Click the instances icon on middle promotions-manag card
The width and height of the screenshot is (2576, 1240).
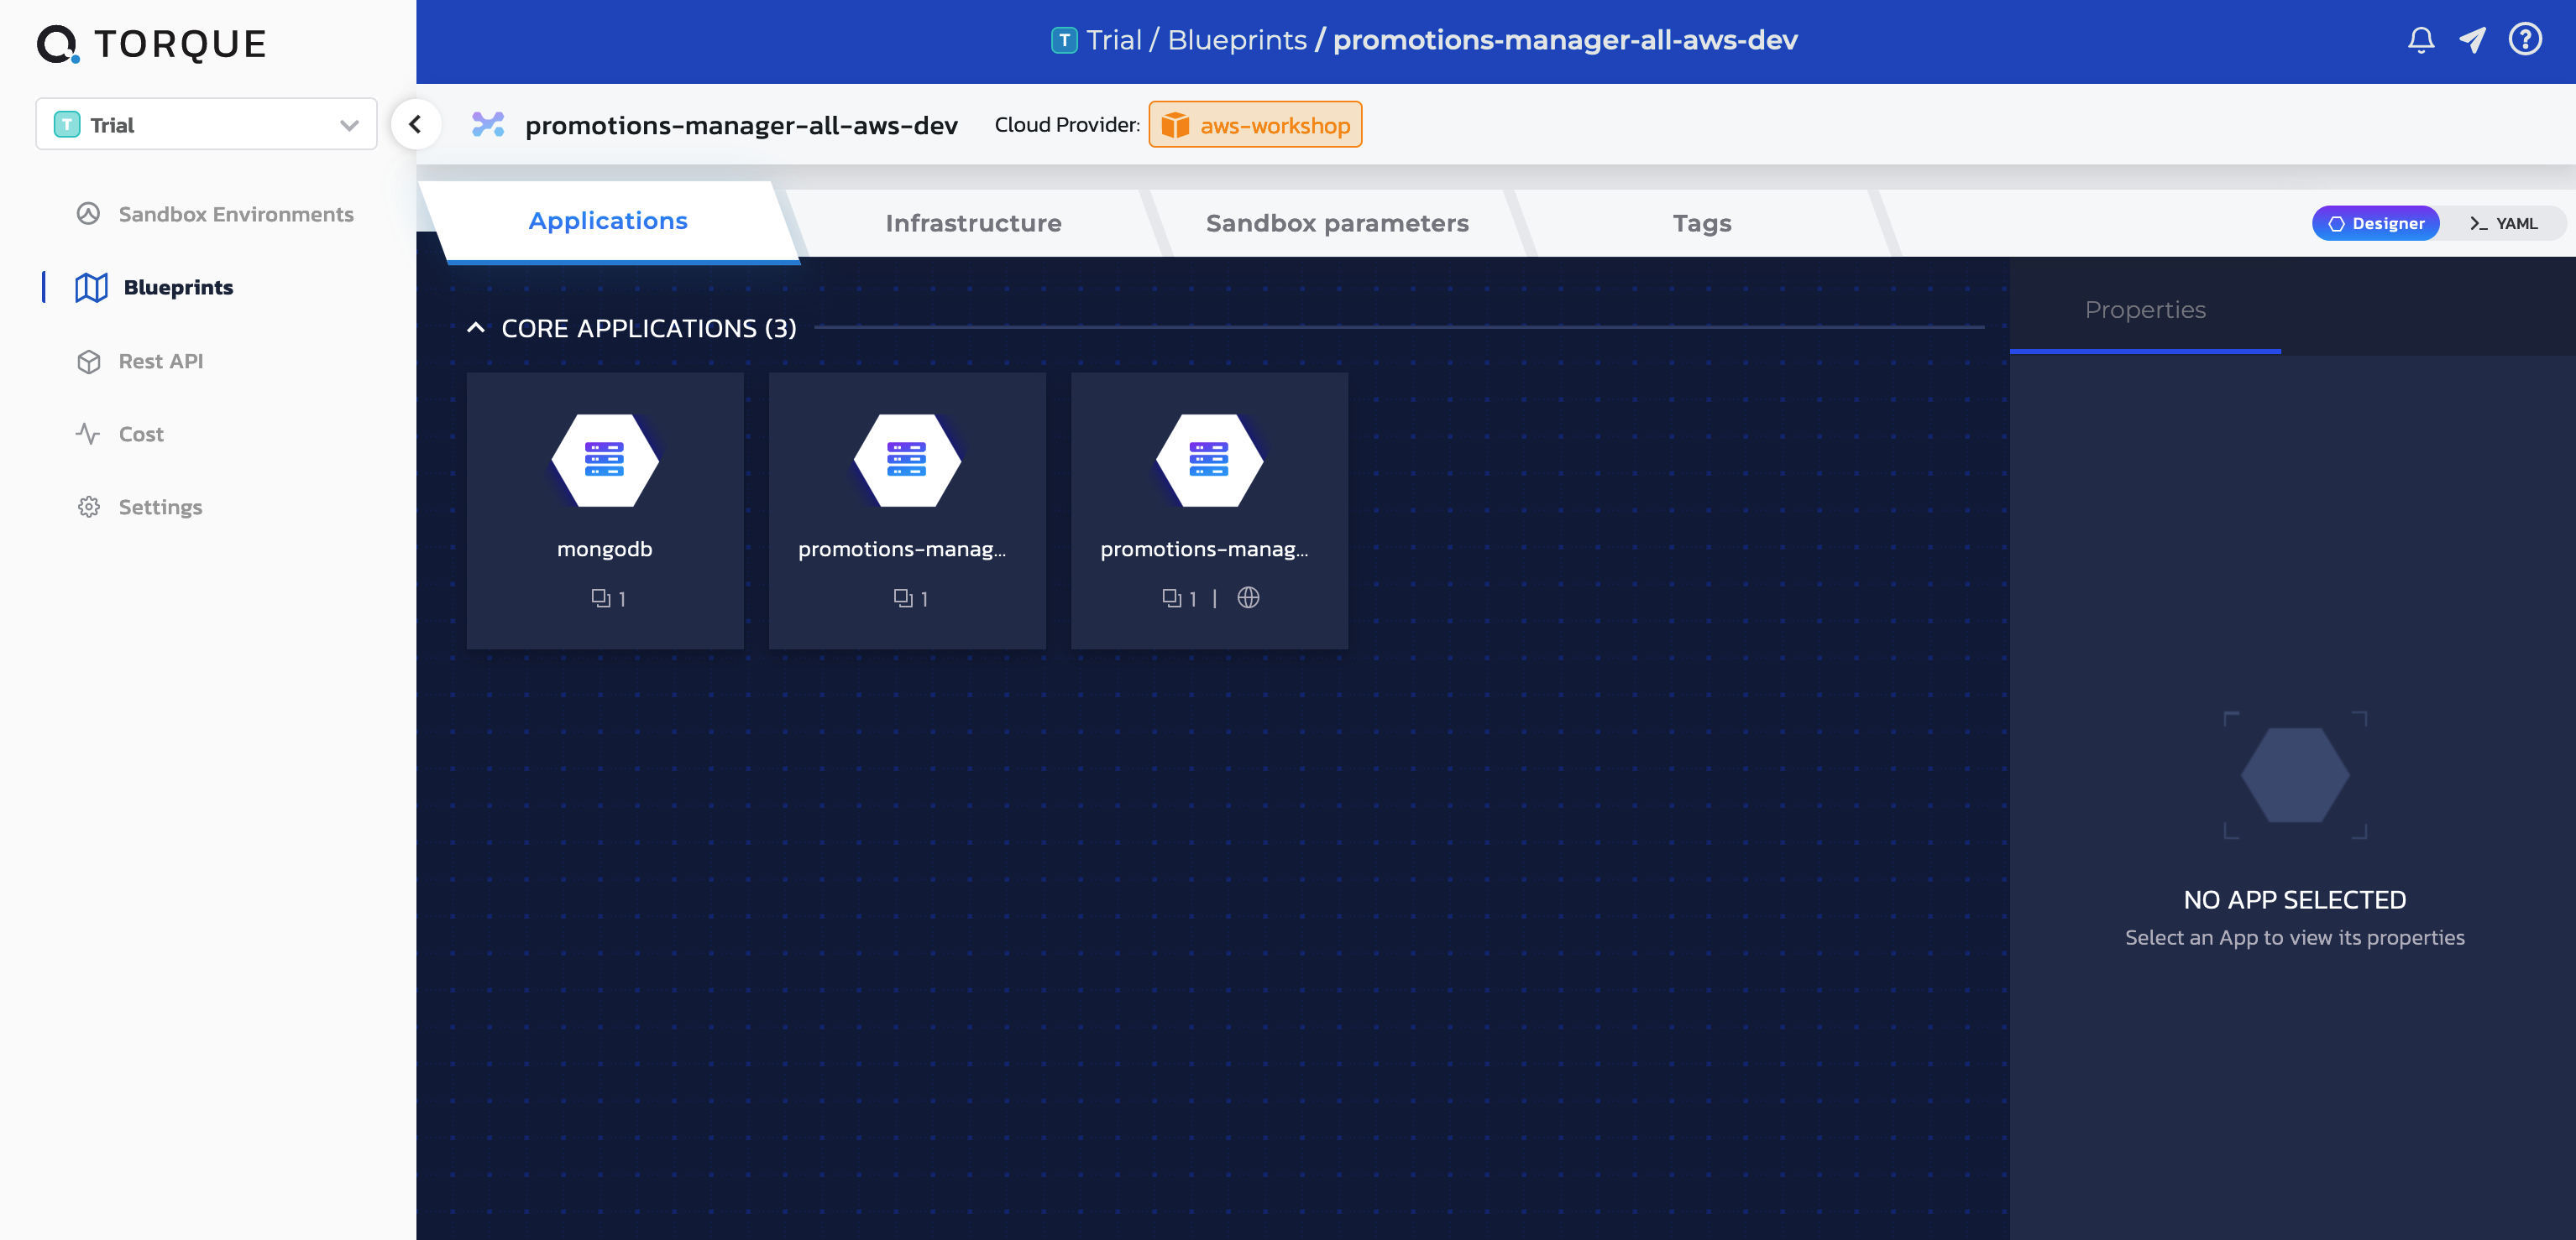point(902,597)
